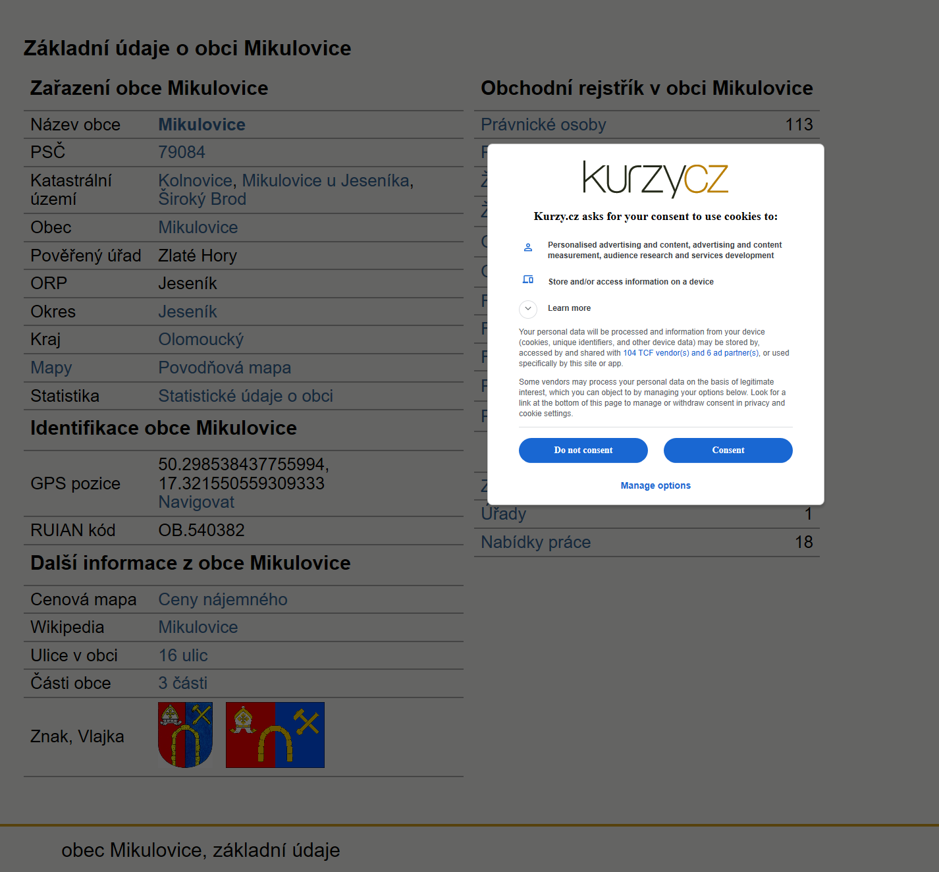The width and height of the screenshot is (939, 872).
Task: Open the Úřady link
Action: 504,514
